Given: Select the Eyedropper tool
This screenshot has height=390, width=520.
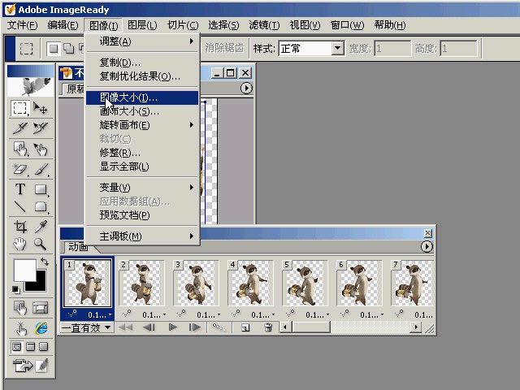Looking at the screenshot, I should [x=41, y=227].
